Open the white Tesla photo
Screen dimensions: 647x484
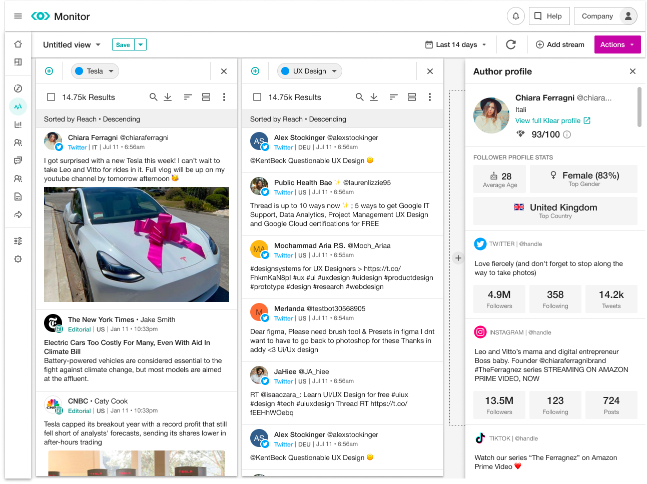click(x=137, y=244)
